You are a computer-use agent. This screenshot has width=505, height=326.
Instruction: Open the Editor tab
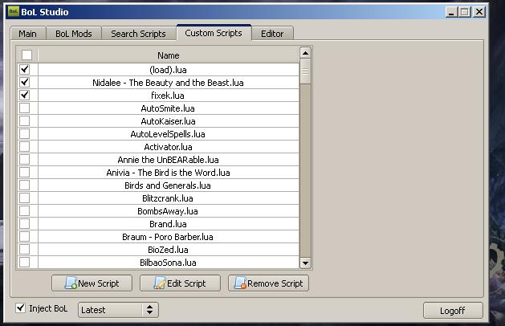tap(272, 34)
